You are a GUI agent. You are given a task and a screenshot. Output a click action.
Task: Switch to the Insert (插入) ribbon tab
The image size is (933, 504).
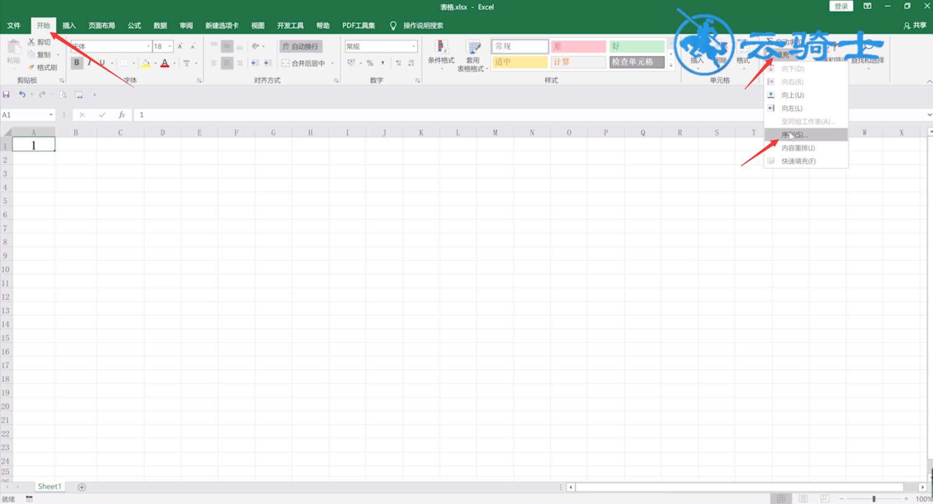click(x=69, y=25)
